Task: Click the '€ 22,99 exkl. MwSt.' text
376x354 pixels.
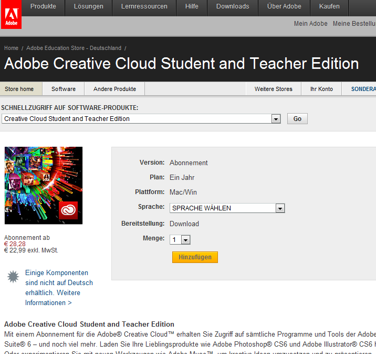Action: click(31, 250)
